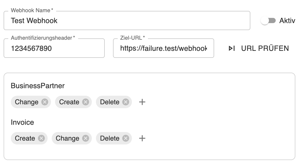Click the Invoice Create chip label
300x166 pixels.
coord(25,138)
